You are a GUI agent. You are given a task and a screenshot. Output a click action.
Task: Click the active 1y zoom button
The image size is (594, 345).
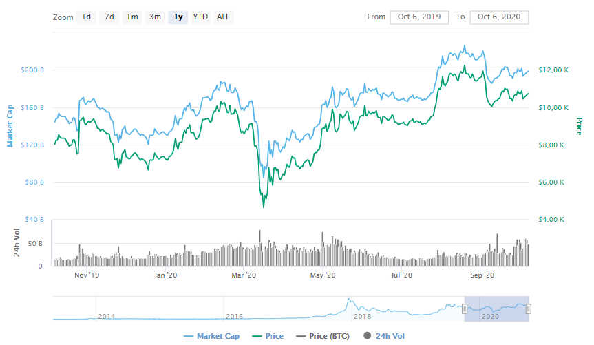[178, 17]
